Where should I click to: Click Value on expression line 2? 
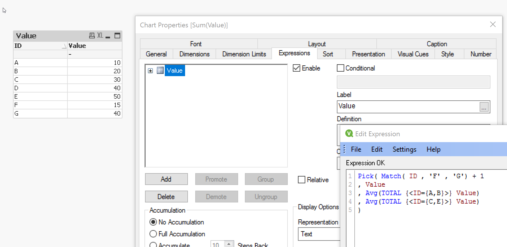click(375, 185)
